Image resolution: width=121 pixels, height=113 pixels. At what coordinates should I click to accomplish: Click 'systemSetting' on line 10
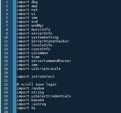click(45, 37)
